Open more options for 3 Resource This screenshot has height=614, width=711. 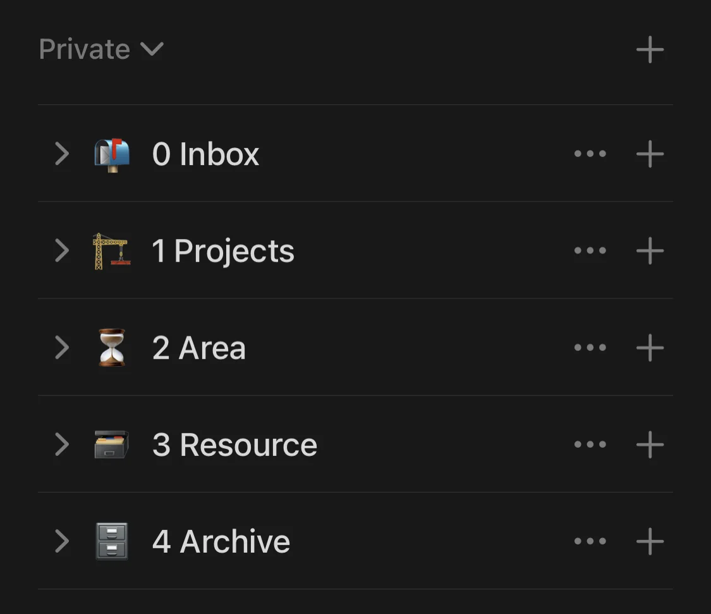tap(590, 445)
